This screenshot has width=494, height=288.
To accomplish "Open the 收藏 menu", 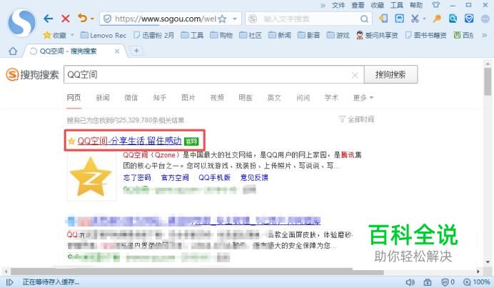I will coord(378,5).
